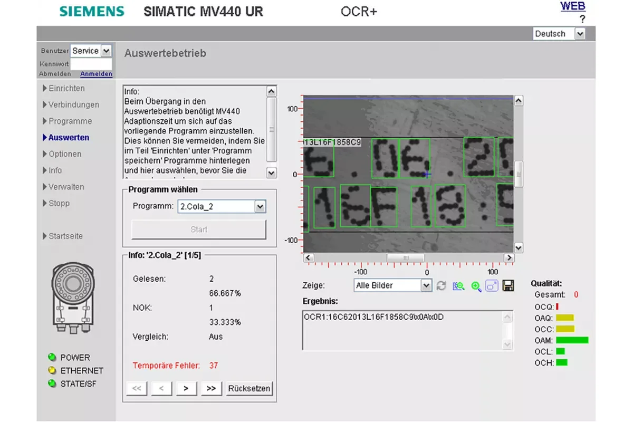The height and width of the screenshot is (422, 633).
Task: Click the Rücksetzen button
Action: (249, 389)
